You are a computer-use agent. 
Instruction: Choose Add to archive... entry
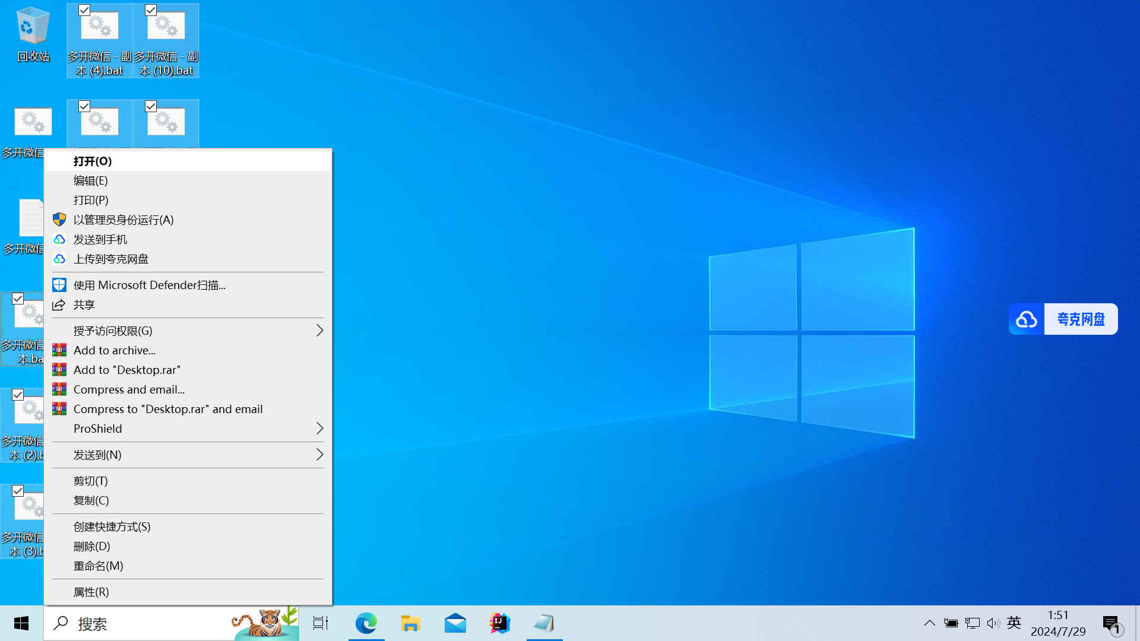188,350
